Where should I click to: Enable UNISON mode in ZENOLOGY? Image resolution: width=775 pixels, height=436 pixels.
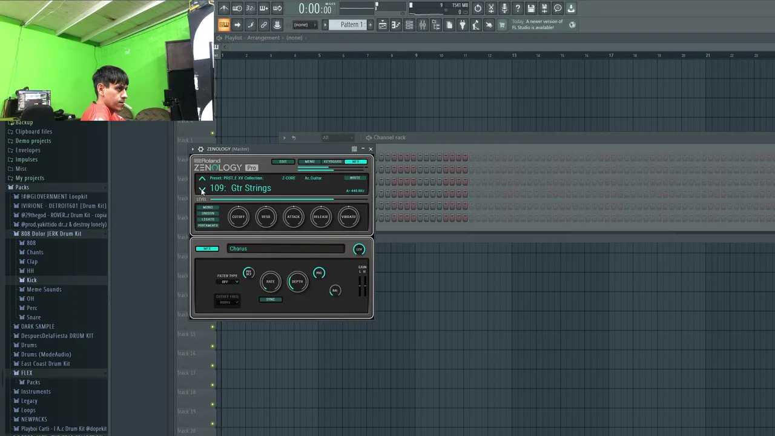[208, 213]
